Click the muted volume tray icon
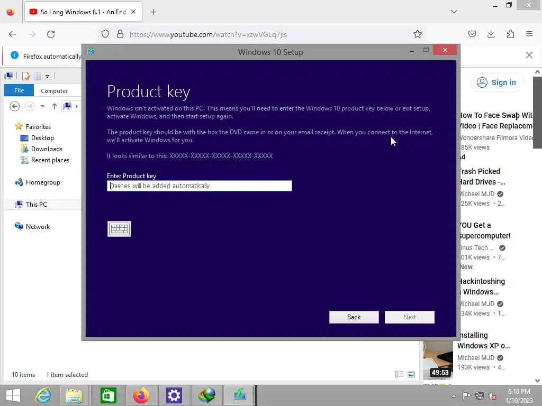This screenshot has height=406, width=542. click(x=492, y=396)
